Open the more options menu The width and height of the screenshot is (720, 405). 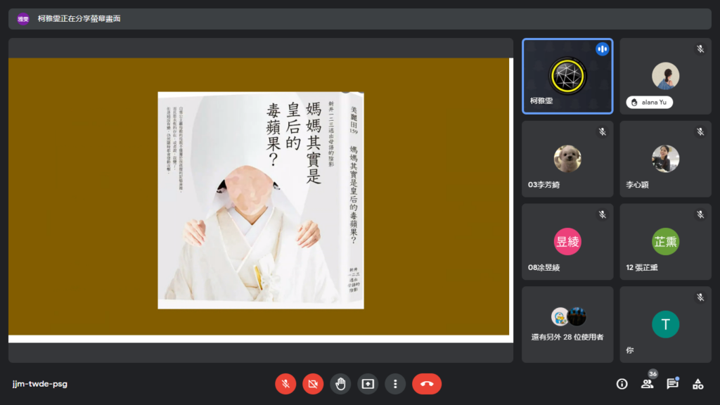(395, 384)
